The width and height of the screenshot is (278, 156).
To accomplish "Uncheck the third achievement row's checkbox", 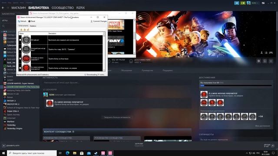I will tap(20, 58).
